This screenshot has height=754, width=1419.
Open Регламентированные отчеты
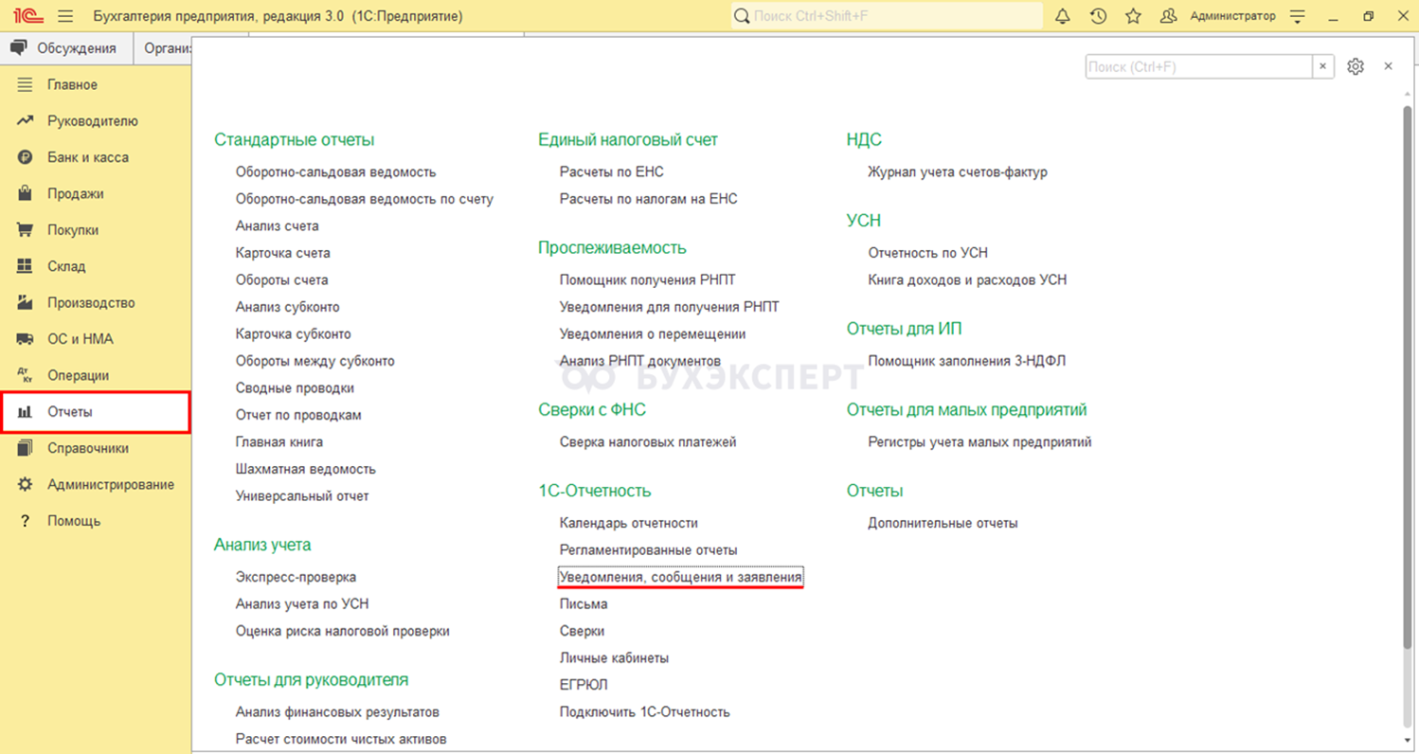[648, 549]
